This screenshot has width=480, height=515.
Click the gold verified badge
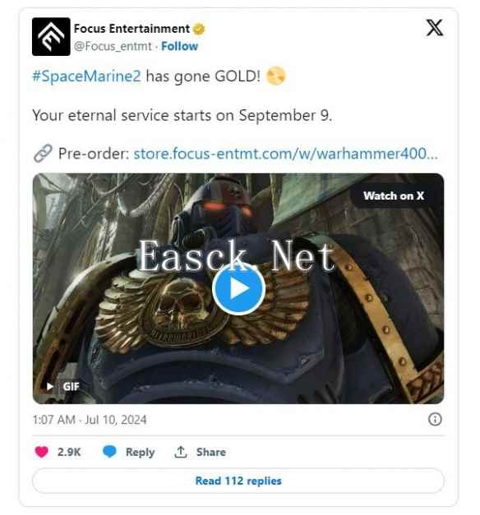coord(199,30)
